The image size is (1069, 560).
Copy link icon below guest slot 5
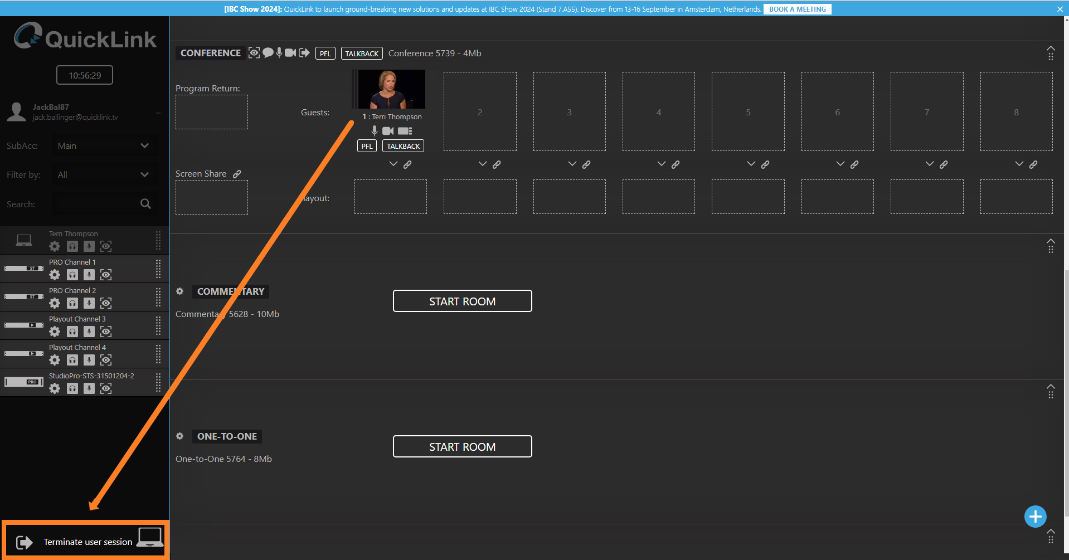click(765, 164)
